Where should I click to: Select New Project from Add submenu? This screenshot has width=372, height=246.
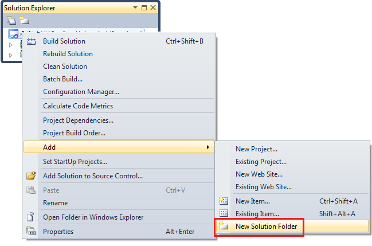pyautogui.click(x=256, y=149)
